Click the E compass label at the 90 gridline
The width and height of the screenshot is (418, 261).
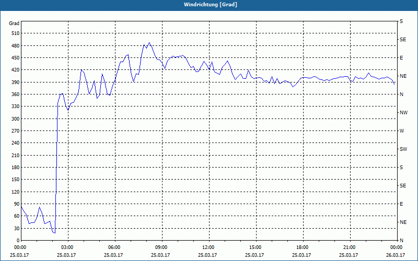(401, 204)
